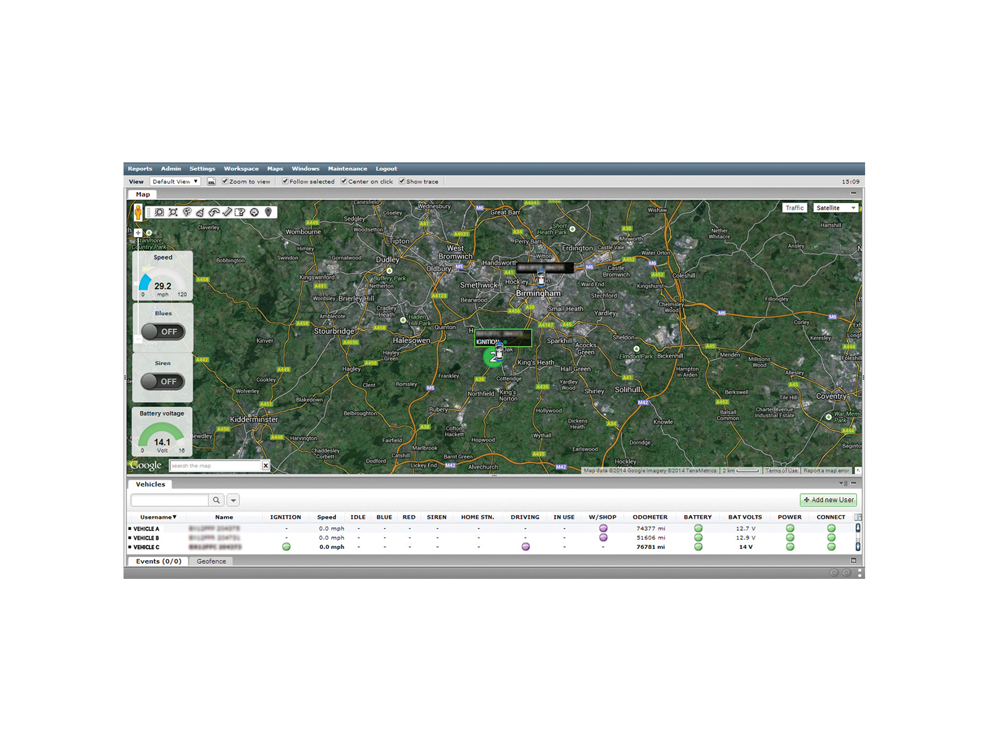Switch to the Geofence tab
The height and width of the screenshot is (741, 988).
[211, 561]
